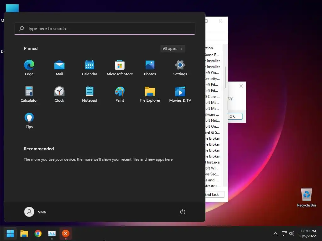Select the 'Core ...' process row

point(214,97)
